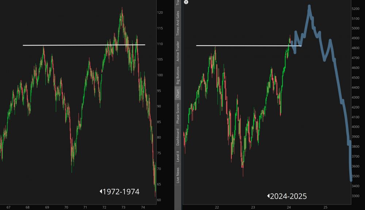Select the white horizontal line on right chart

tap(248, 45)
